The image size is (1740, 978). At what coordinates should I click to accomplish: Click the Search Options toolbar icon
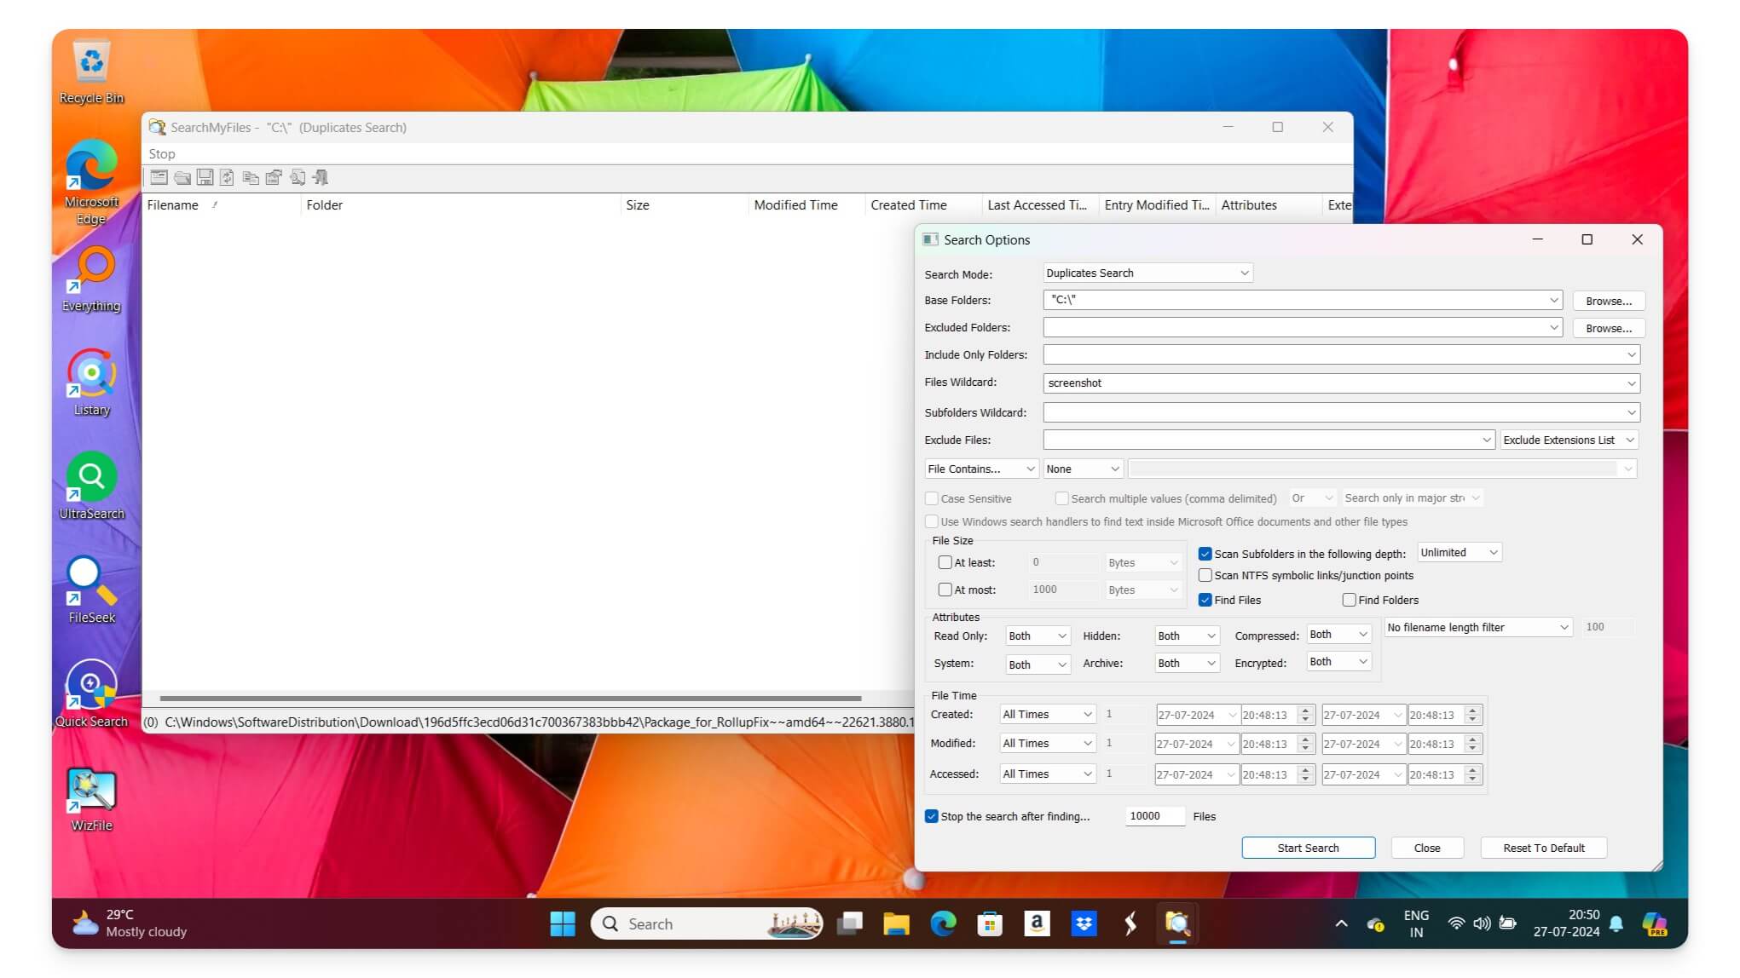pyautogui.click(x=159, y=177)
